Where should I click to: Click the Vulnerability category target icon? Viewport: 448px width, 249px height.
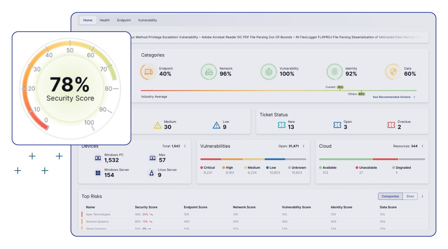(268, 72)
